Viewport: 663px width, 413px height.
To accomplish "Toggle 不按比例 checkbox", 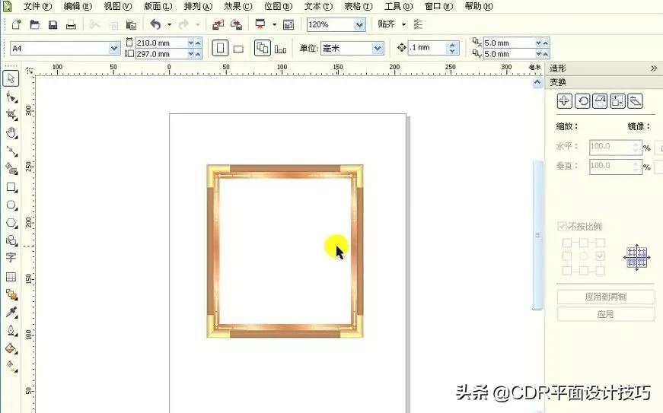I will 562,227.
